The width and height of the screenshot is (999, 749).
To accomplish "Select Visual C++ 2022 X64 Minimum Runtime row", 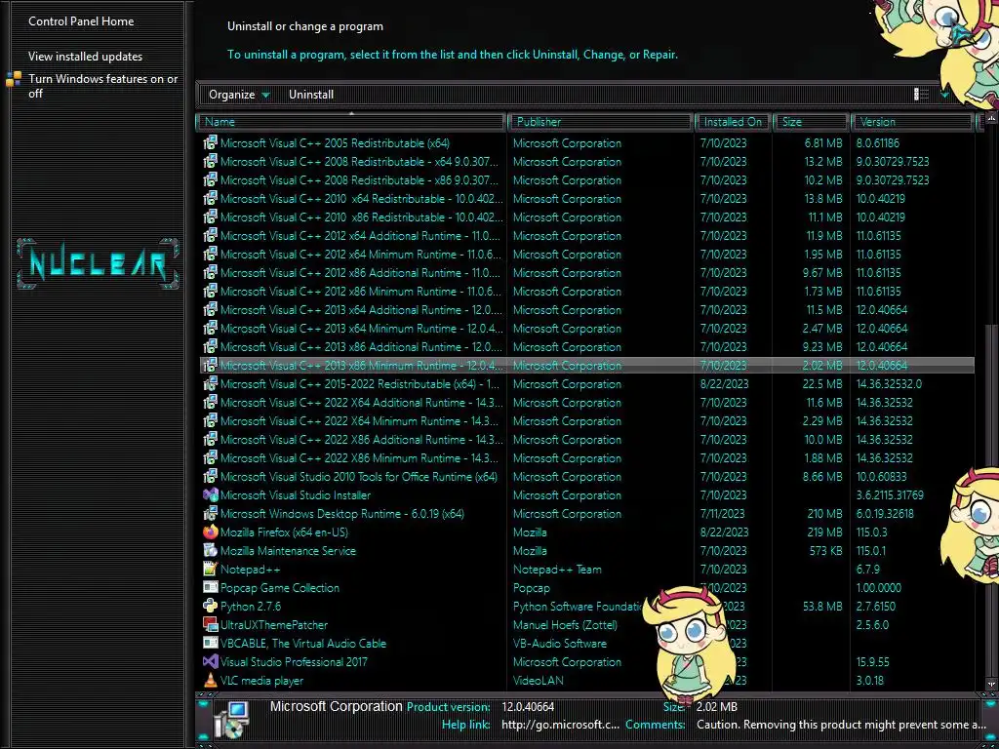I will pos(587,421).
